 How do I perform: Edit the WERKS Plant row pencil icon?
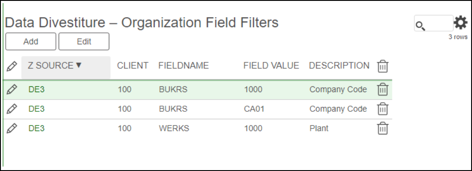12,128
